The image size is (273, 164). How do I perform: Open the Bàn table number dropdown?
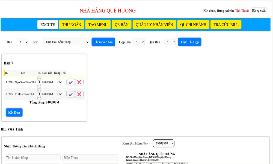tap(22, 42)
